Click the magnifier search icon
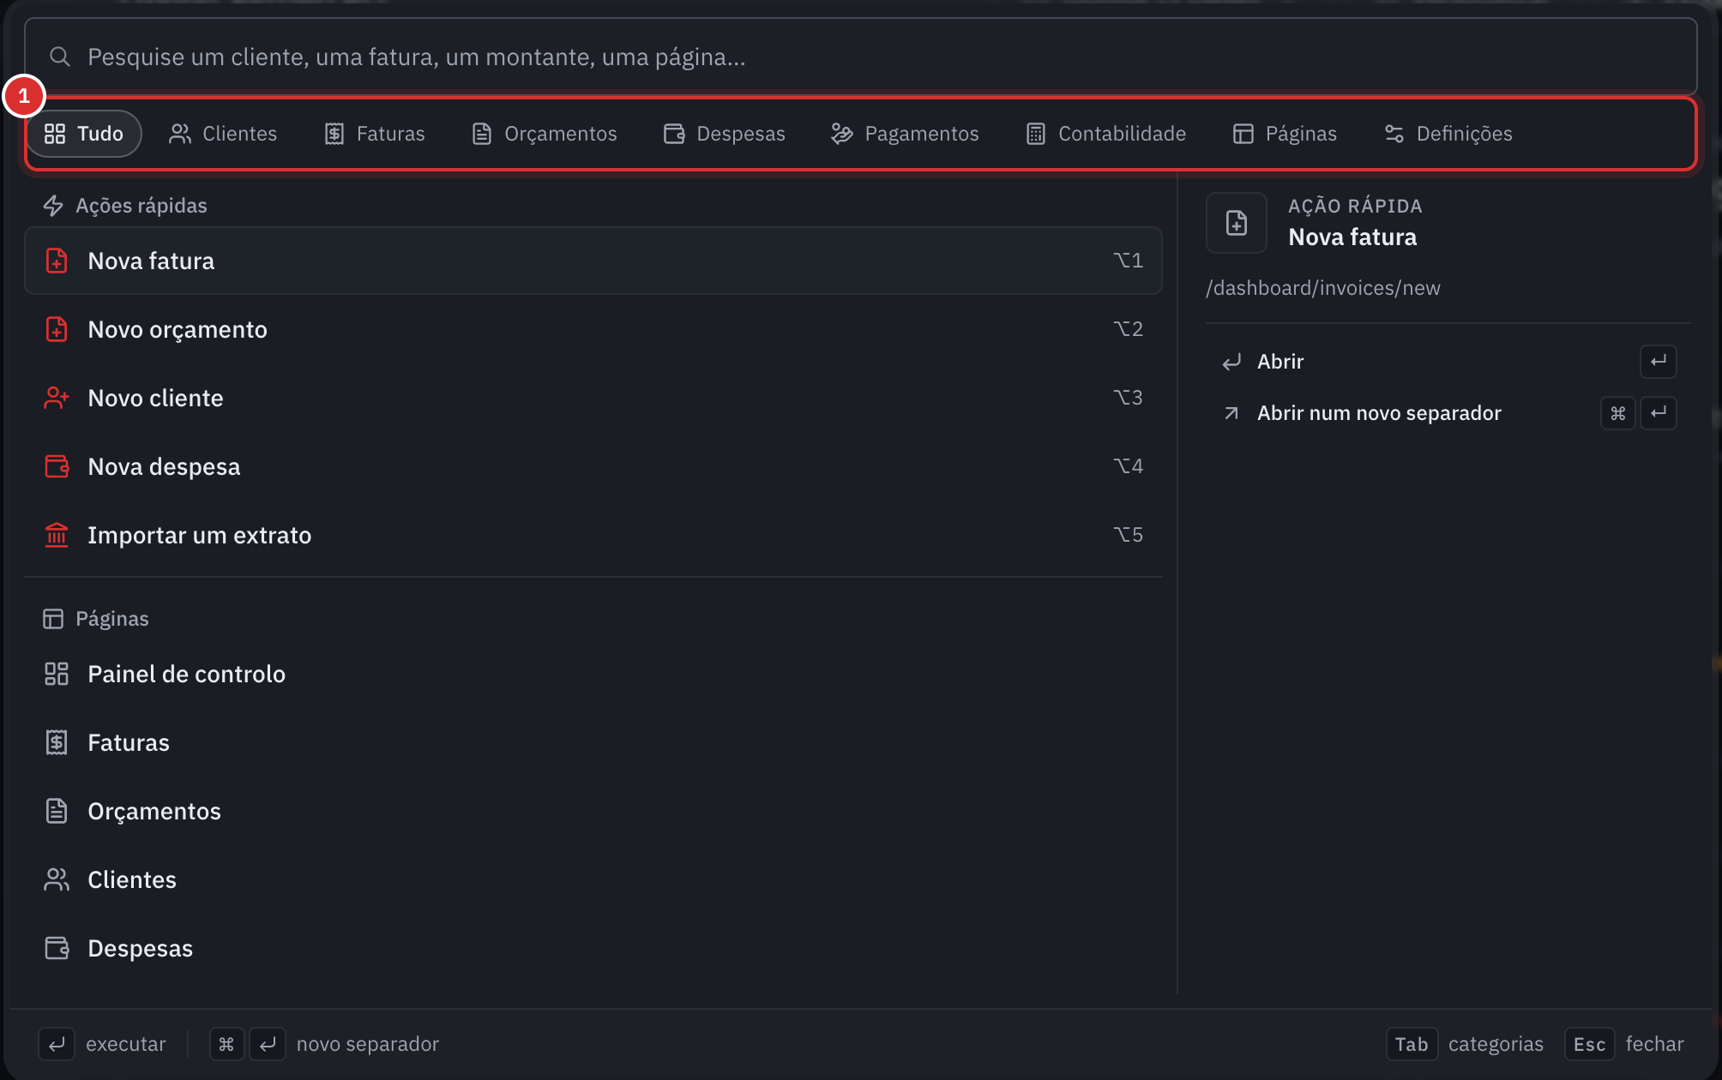Image resolution: width=1722 pixels, height=1080 pixels. [59, 57]
